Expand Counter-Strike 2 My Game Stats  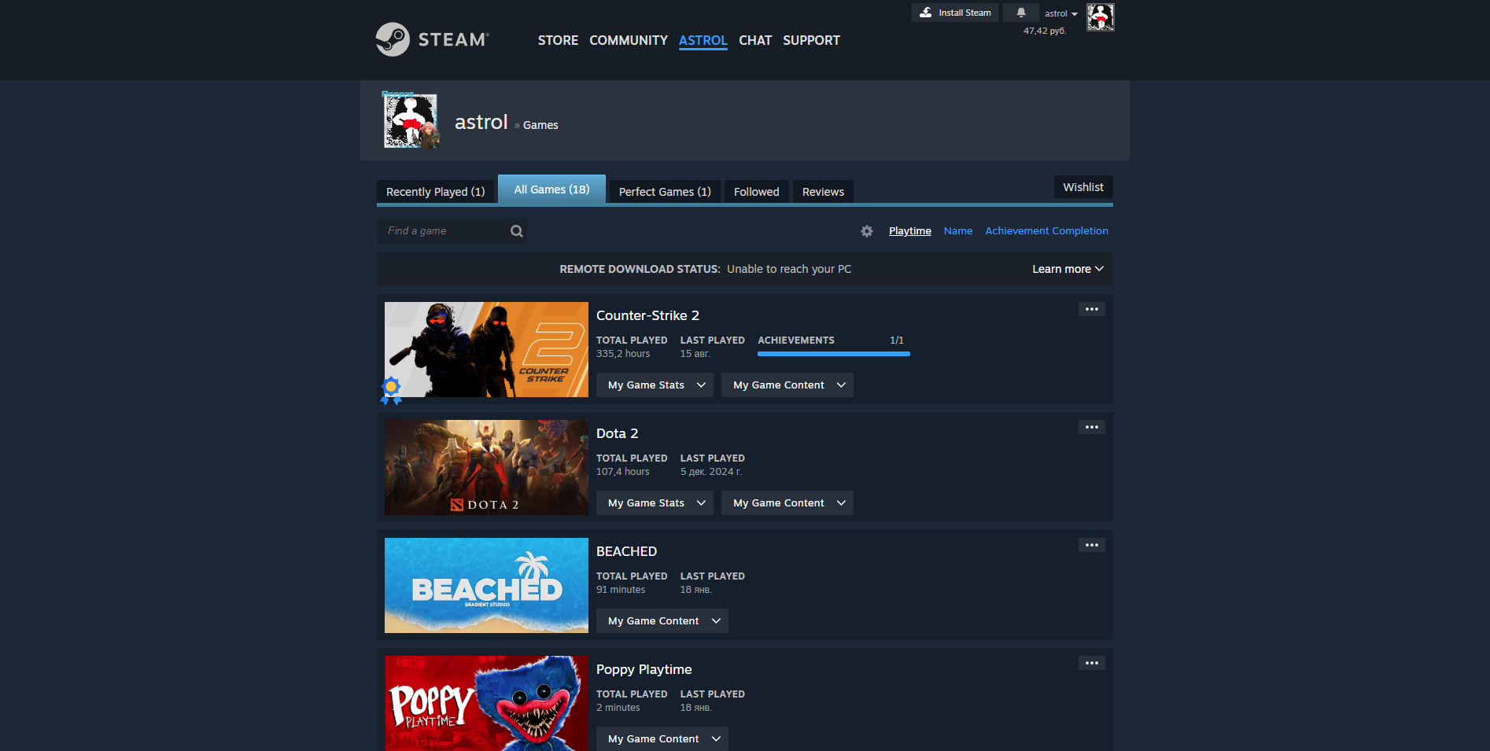655,385
